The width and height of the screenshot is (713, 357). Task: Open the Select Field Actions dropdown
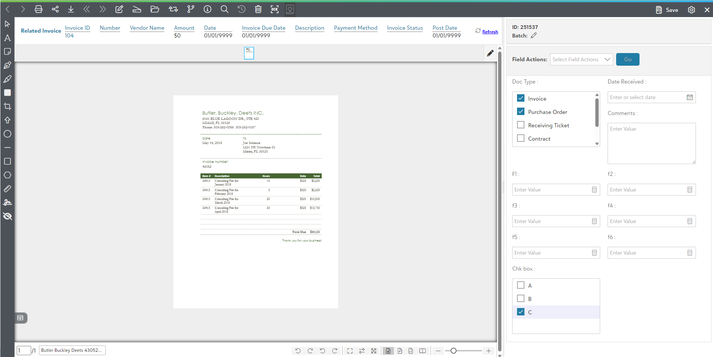click(581, 59)
